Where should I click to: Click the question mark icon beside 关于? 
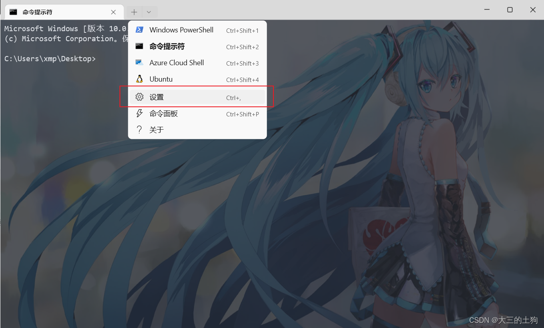(x=139, y=129)
